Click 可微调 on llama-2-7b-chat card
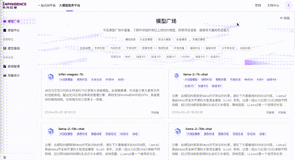Image resolution: width=295 pixels, height=160 pixels. click(x=270, y=113)
